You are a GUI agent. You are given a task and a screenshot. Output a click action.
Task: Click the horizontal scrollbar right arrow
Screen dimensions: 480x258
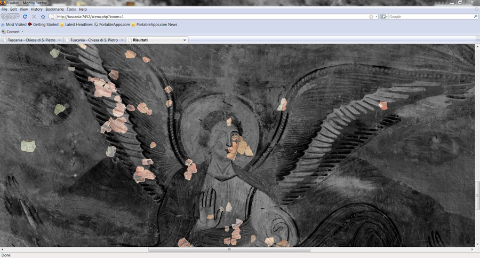tap(472, 249)
